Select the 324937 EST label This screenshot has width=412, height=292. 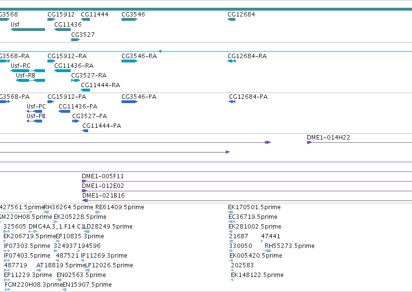click(66, 246)
